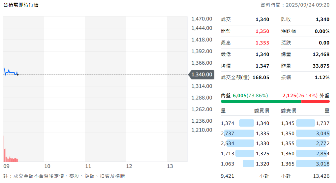This screenshot has height=183, width=336.
Task: Click the 內盤 6,005(73.86%) figure
Action: click(250, 96)
